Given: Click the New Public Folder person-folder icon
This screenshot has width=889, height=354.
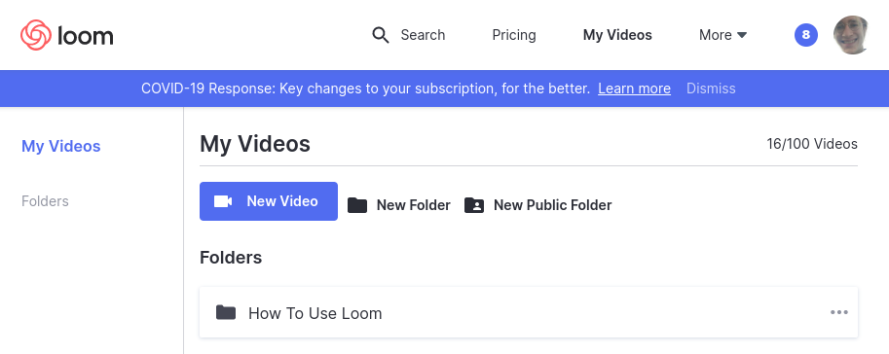Looking at the screenshot, I should pyautogui.click(x=474, y=205).
